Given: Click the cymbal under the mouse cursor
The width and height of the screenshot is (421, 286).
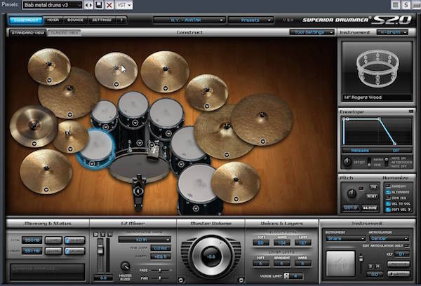Looking at the screenshot, I should pos(116,70).
